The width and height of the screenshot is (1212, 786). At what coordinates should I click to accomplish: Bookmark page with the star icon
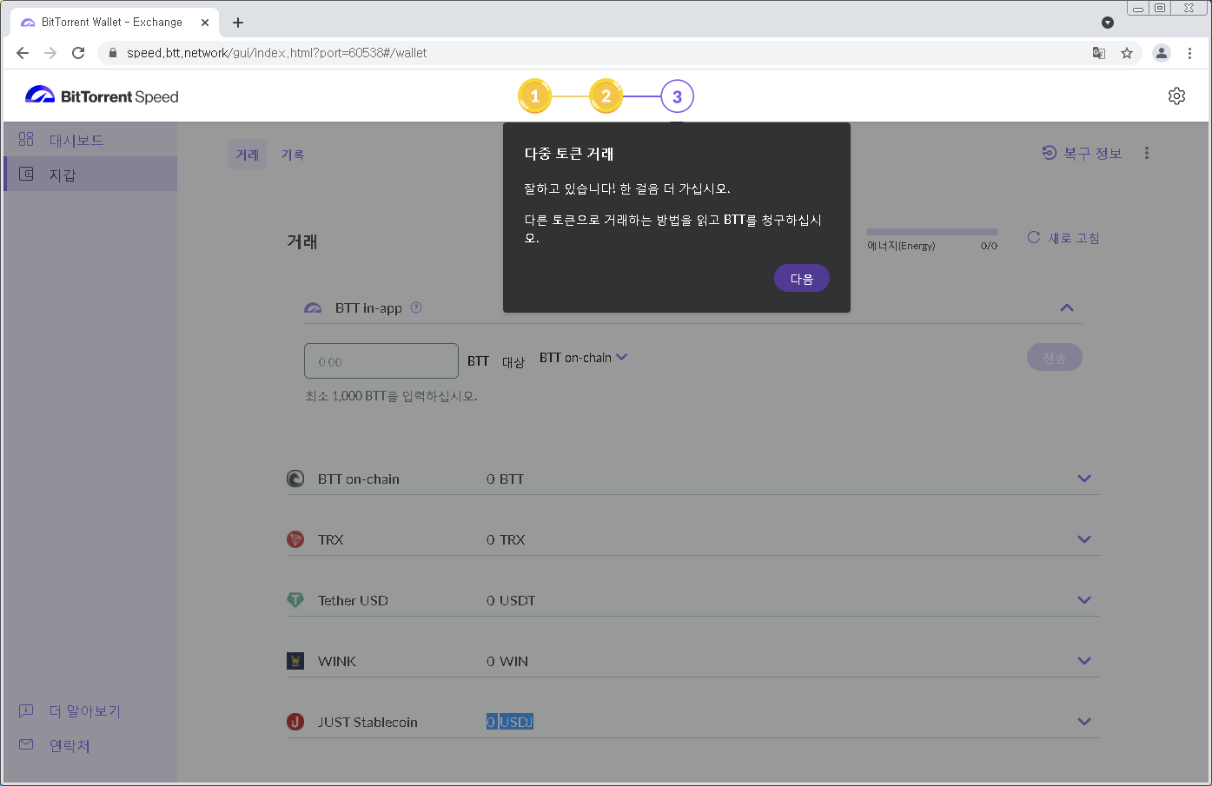(1127, 53)
